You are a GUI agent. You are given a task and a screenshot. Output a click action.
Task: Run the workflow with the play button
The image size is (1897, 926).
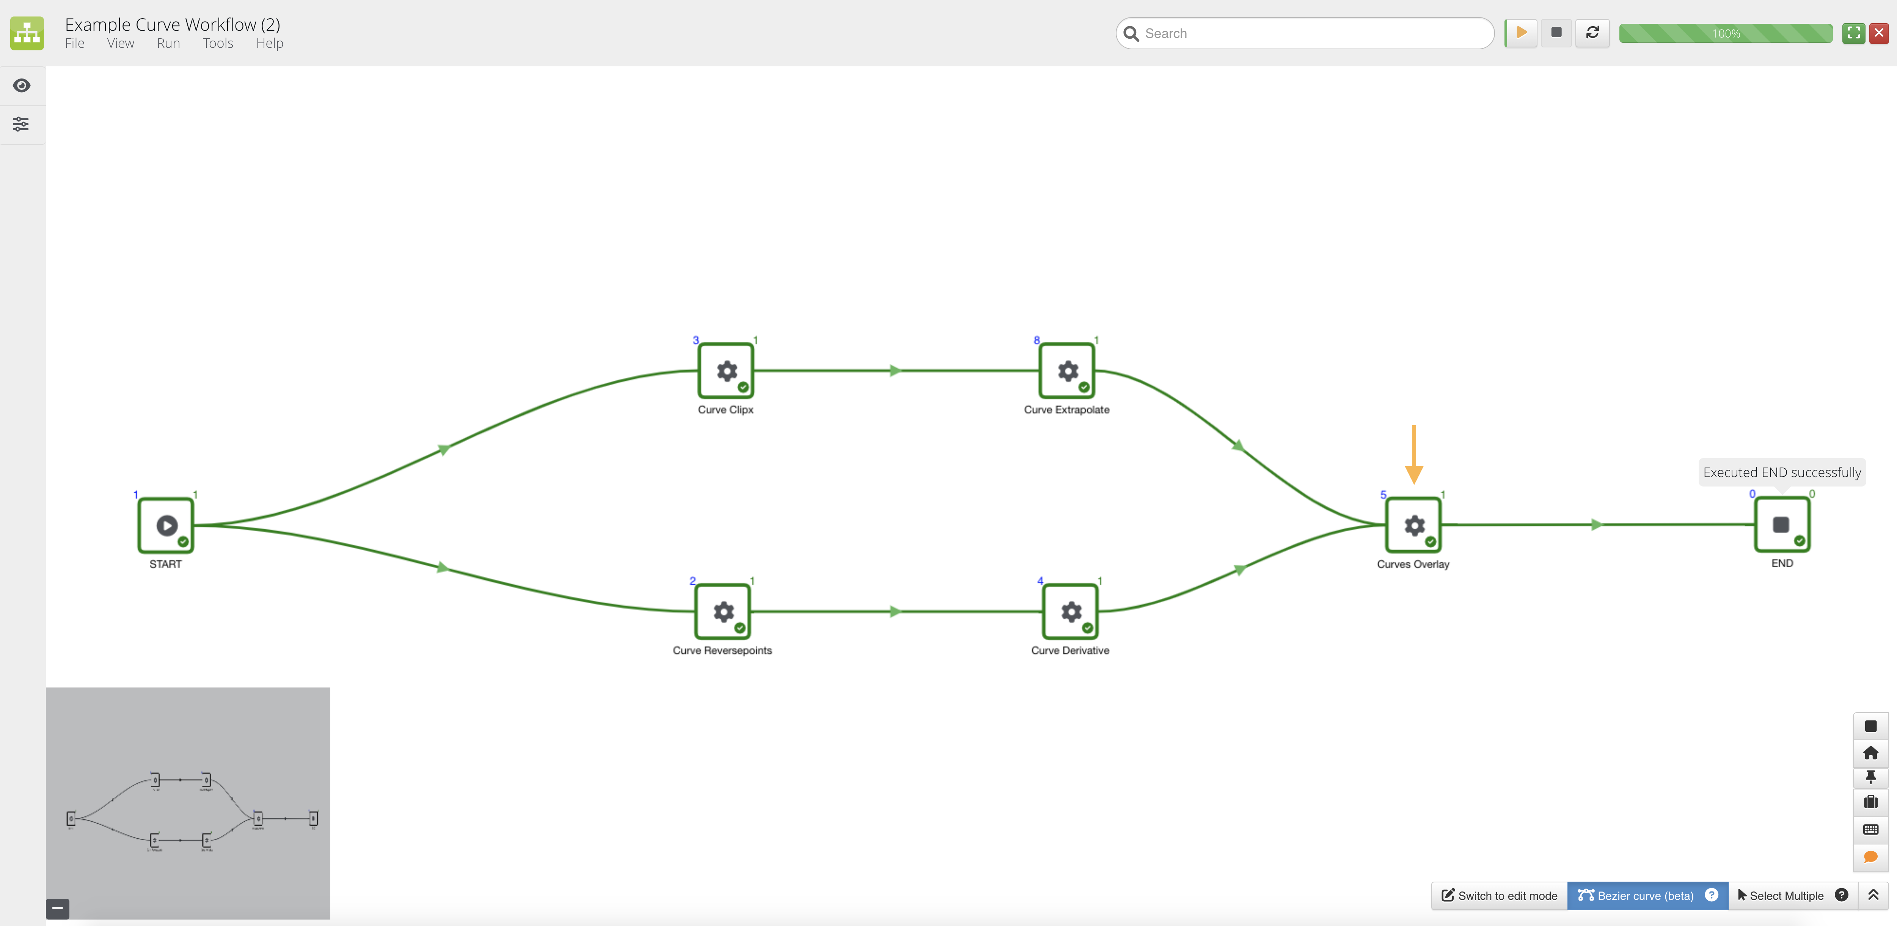tap(1521, 33)
